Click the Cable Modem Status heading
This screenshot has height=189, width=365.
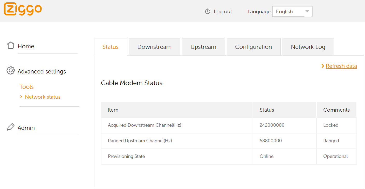pyautogui.click(x=132, y=83)
